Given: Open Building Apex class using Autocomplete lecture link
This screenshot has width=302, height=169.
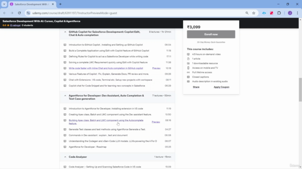Looking at the screenshot, I should 106,122.
